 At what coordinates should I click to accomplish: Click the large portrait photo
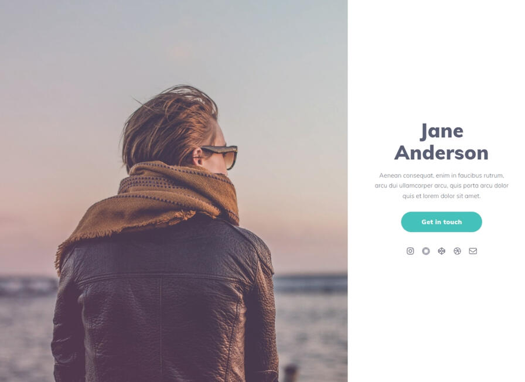(x=173, y=191)
